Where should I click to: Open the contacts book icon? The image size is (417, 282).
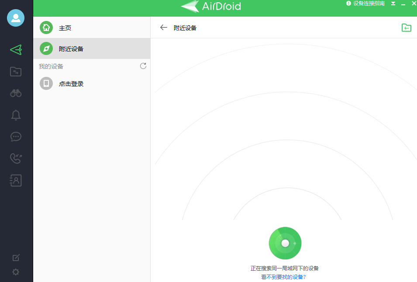coord(16,180)
